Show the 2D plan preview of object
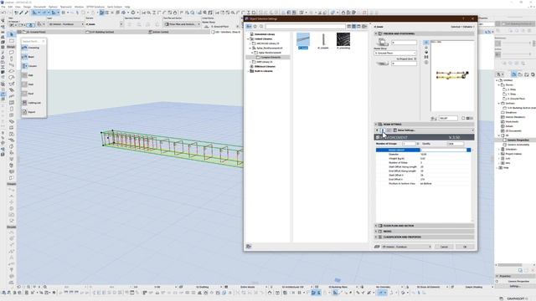This screenshot has width=536, height=301. tap(426, 43)
